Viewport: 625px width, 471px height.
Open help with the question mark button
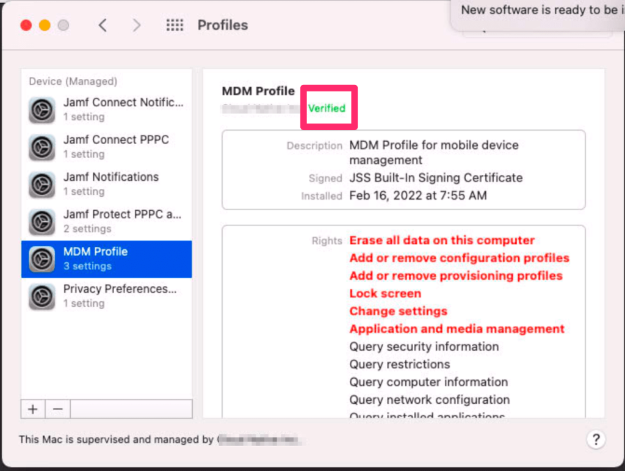596,439
